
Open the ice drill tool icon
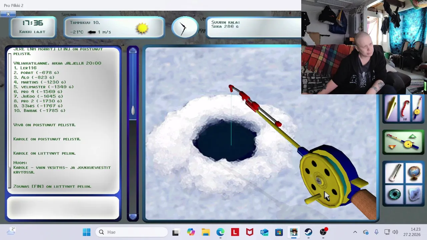pos(395,173)
